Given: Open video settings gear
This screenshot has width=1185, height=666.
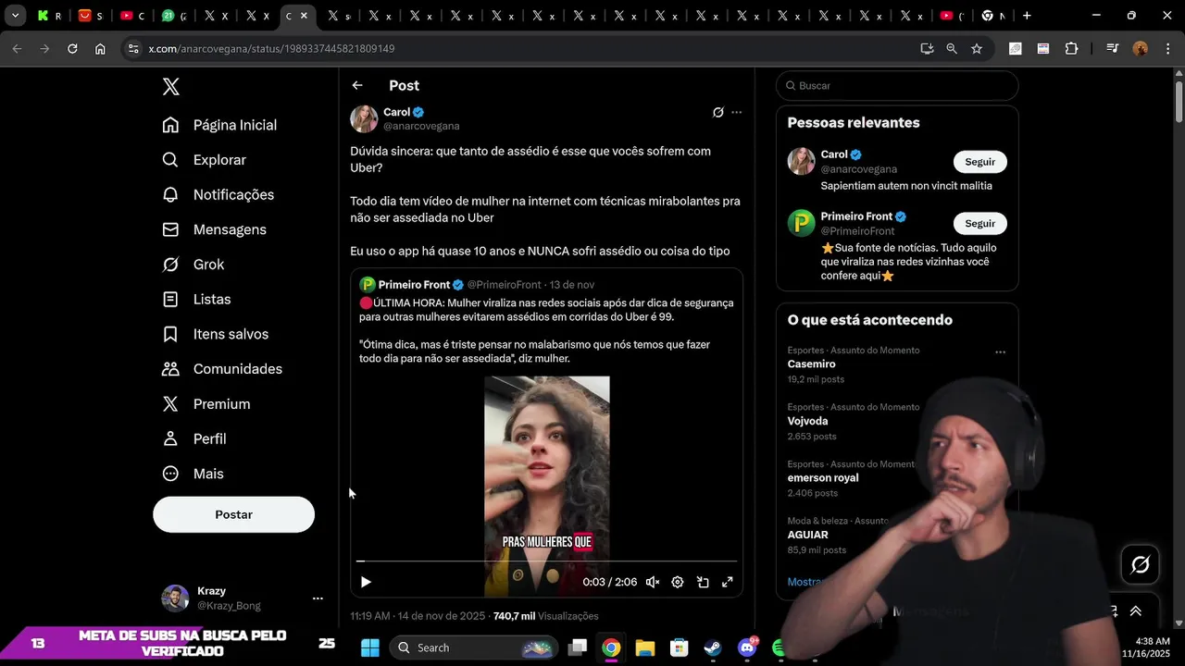Looking at the screenshot, I should coord(678,582).
